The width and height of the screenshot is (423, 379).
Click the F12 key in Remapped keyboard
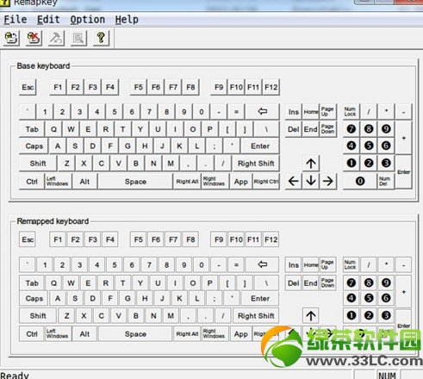(271, 239)
